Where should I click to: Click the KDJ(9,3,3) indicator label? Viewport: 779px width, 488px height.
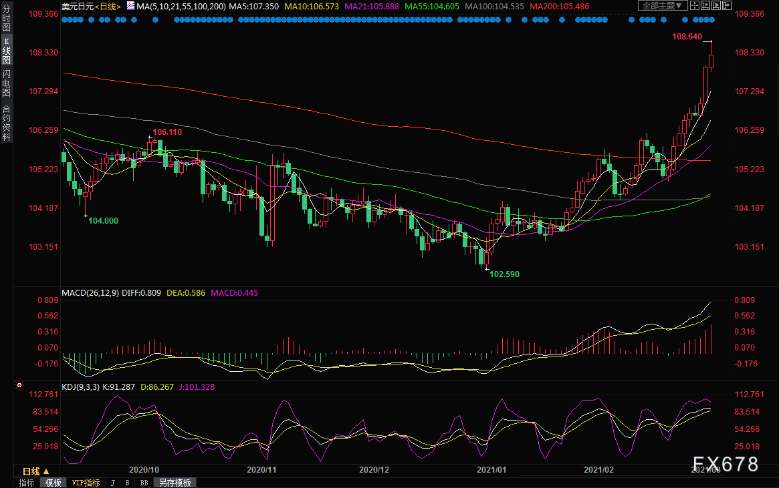(80, 387)
